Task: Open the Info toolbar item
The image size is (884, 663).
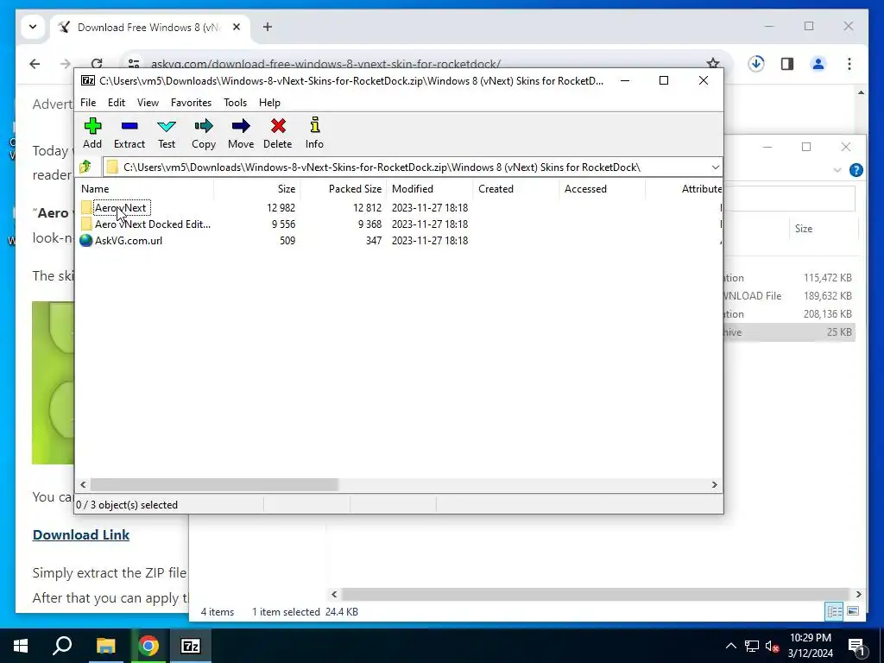Action: [314, 133]
